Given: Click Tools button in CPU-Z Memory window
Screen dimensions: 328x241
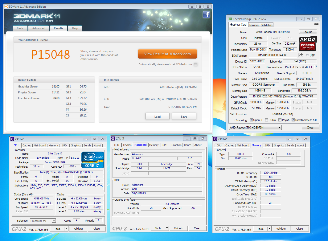Looking at the screenshot, I should pyautogui.click(x=260, y=229).
